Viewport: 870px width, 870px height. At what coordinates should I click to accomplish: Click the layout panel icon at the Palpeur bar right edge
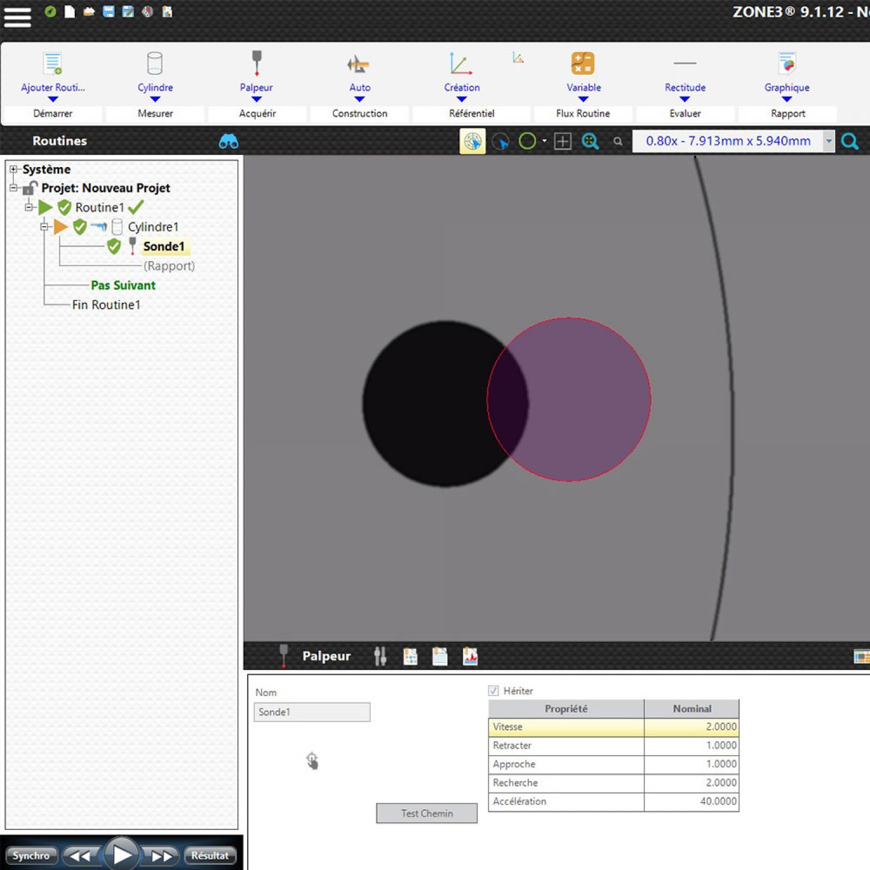(862, 657)
